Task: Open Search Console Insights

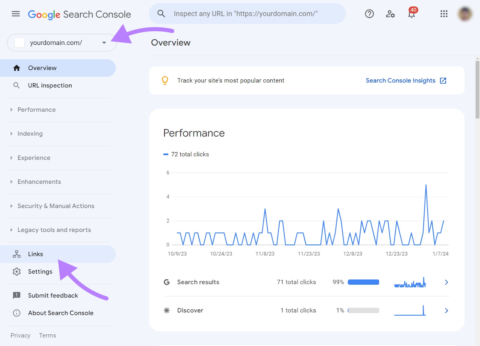Action: (400, 80)
